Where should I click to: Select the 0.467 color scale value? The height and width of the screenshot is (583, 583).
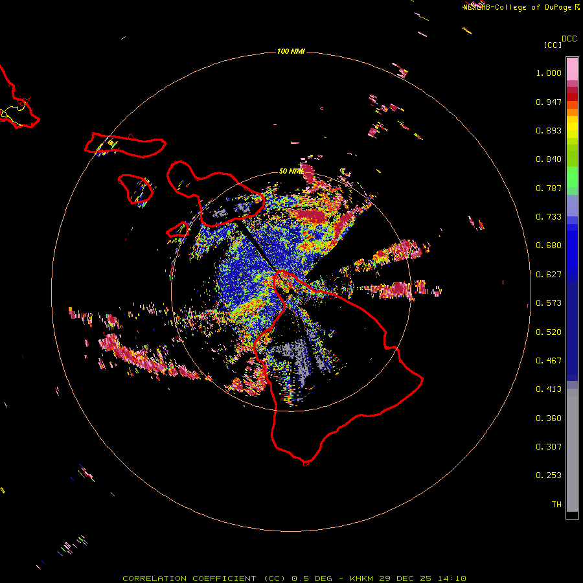coord(549,361)
